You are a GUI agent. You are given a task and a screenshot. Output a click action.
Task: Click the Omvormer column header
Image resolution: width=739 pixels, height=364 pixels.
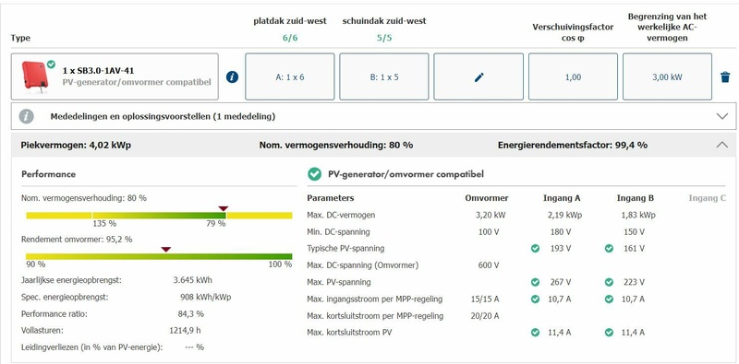coord(487,198)
